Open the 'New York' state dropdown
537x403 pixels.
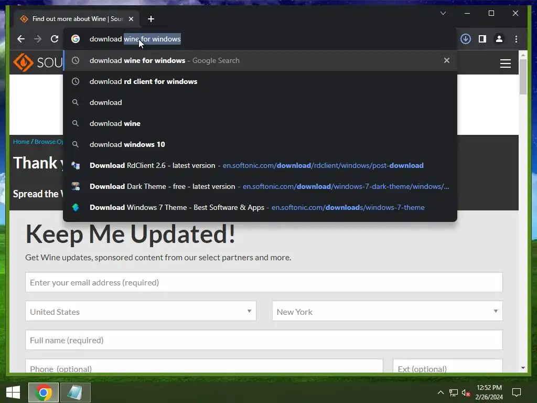[x=388, y=311]
